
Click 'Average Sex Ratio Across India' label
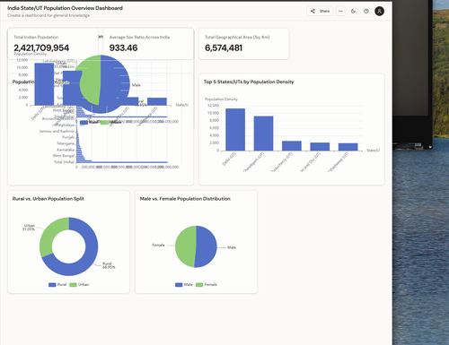[139, 37]
